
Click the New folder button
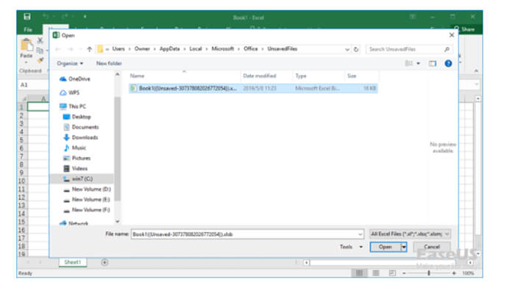coord(109,63)
